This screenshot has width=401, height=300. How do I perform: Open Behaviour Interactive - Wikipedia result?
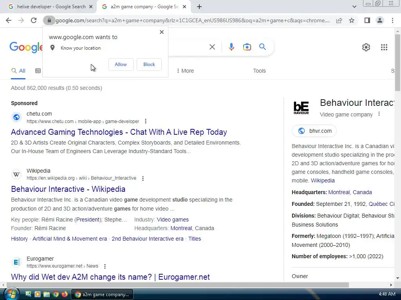(68, 189)
